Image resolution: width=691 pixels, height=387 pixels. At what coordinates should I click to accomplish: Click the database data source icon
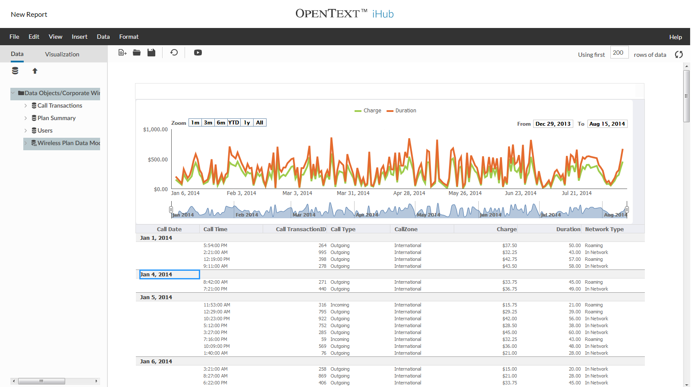15,71
